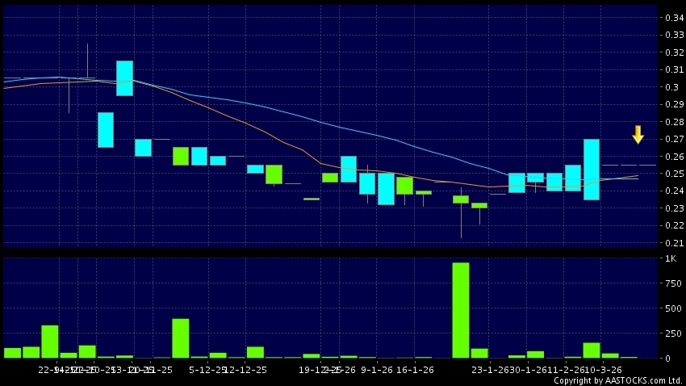Click the tallest green volume bar

(x=461, y=310)
